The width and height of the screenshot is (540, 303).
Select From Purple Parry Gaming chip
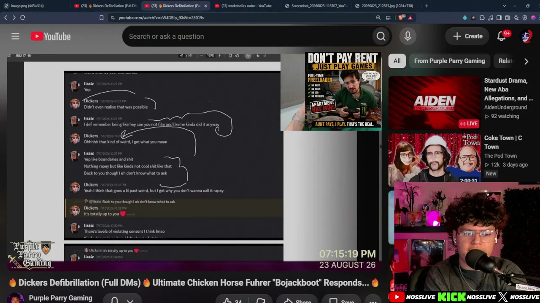450,61
